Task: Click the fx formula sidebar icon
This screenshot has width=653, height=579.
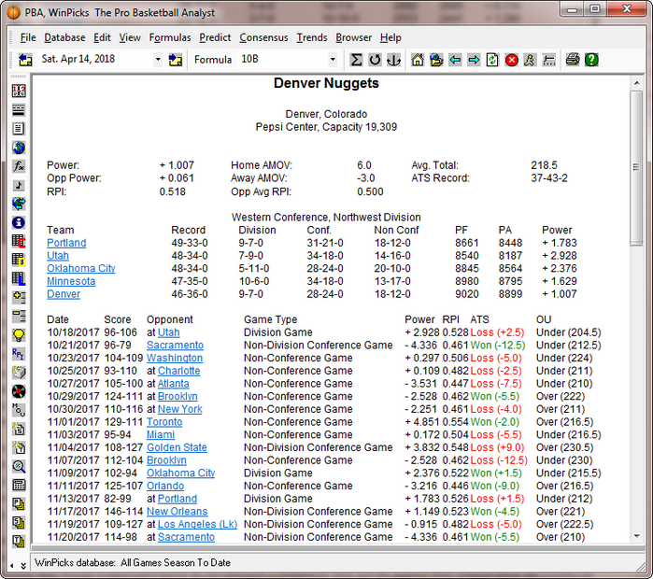Action: (19, 166)
